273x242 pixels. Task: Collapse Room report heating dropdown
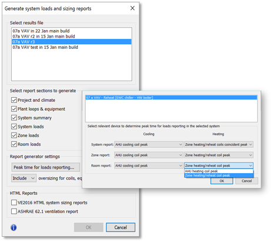tap(219, 165)
